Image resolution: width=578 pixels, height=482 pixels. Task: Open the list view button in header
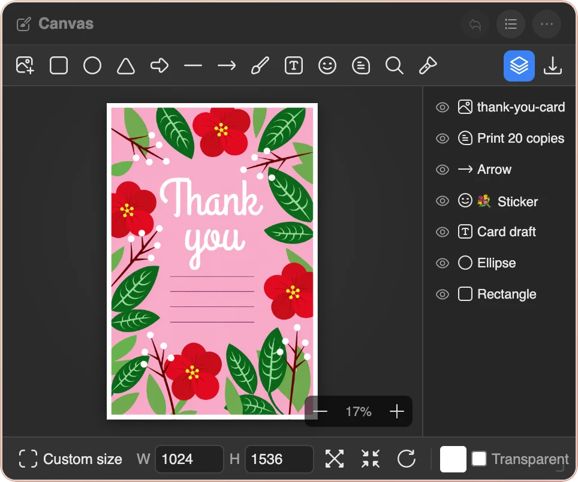(510, 25)
